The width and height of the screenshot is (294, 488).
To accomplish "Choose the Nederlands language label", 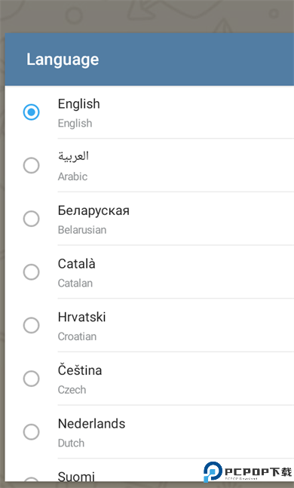I will (91, 424).
